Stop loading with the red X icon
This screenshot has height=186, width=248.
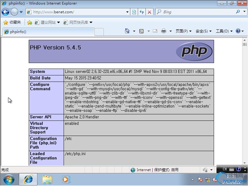(x=149, y=12)
